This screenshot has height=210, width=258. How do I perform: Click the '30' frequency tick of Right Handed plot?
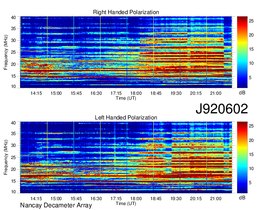pos(13,40)
